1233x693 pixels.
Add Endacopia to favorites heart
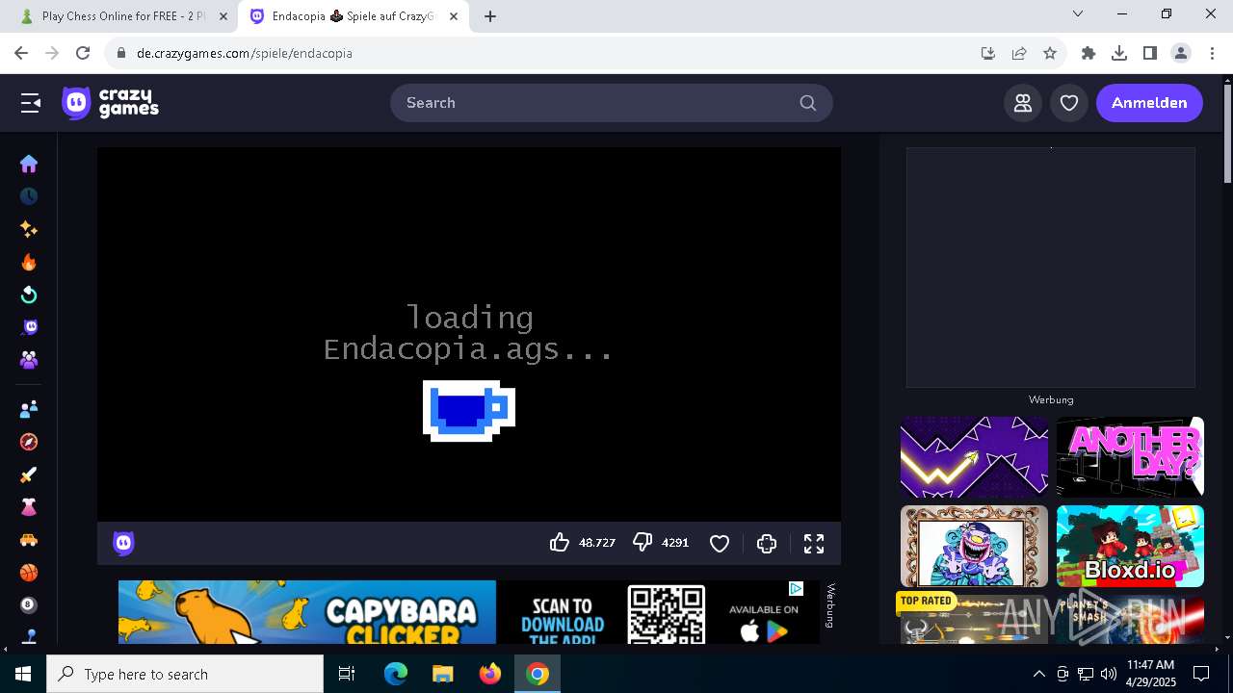click(x=720, y=544)
